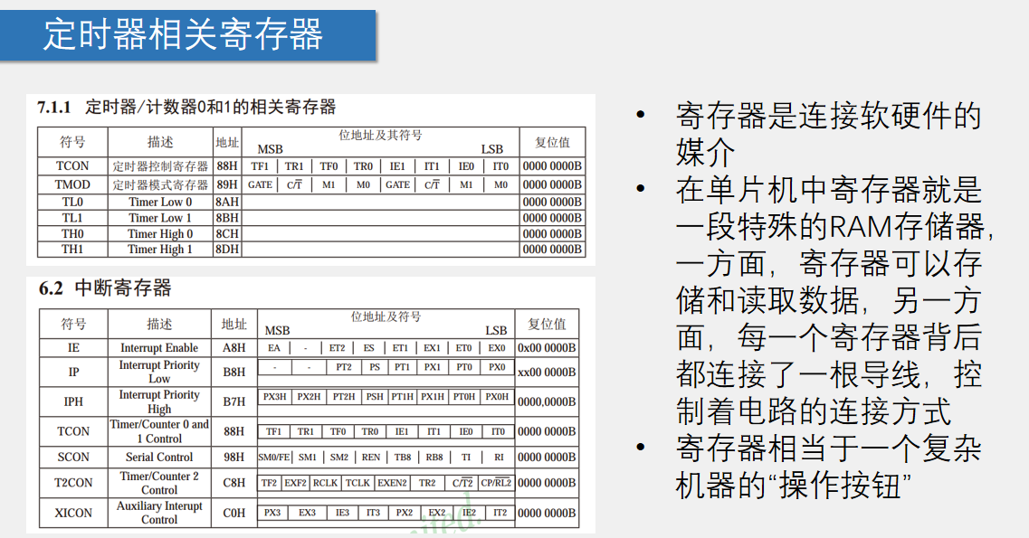
Task: Select the Timer High 1 description
Action: [160, 249]
